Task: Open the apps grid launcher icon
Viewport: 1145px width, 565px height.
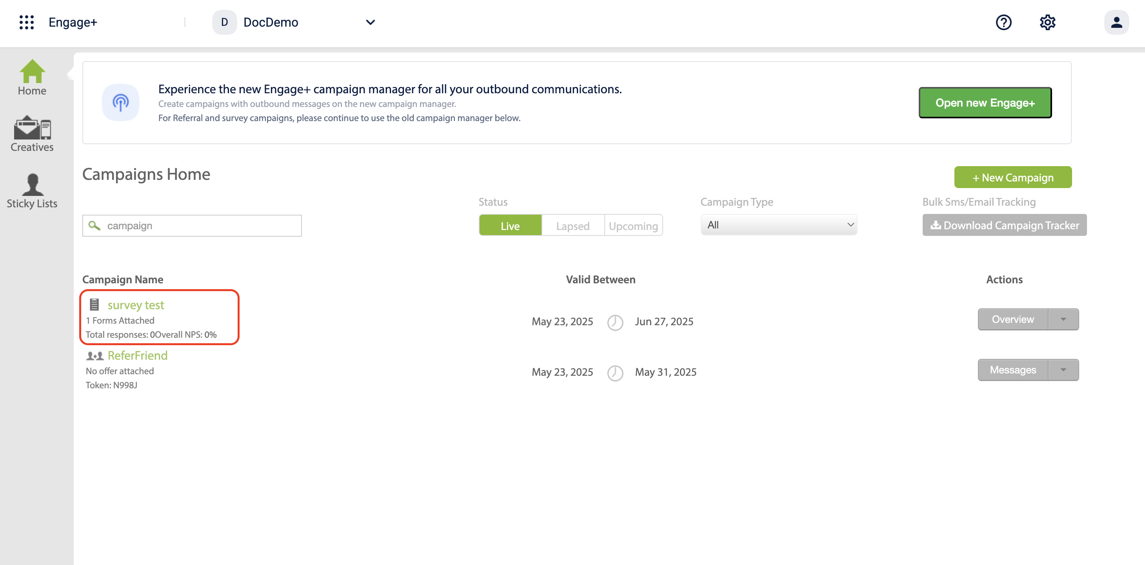Action: pos(27,22)
